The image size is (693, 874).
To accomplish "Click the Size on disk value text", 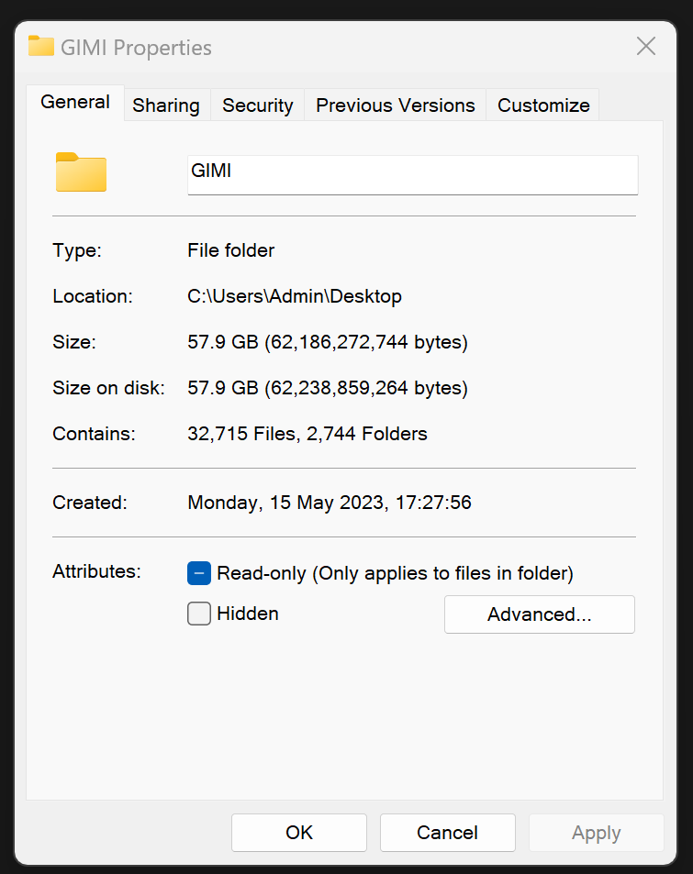I will [328, 388].
